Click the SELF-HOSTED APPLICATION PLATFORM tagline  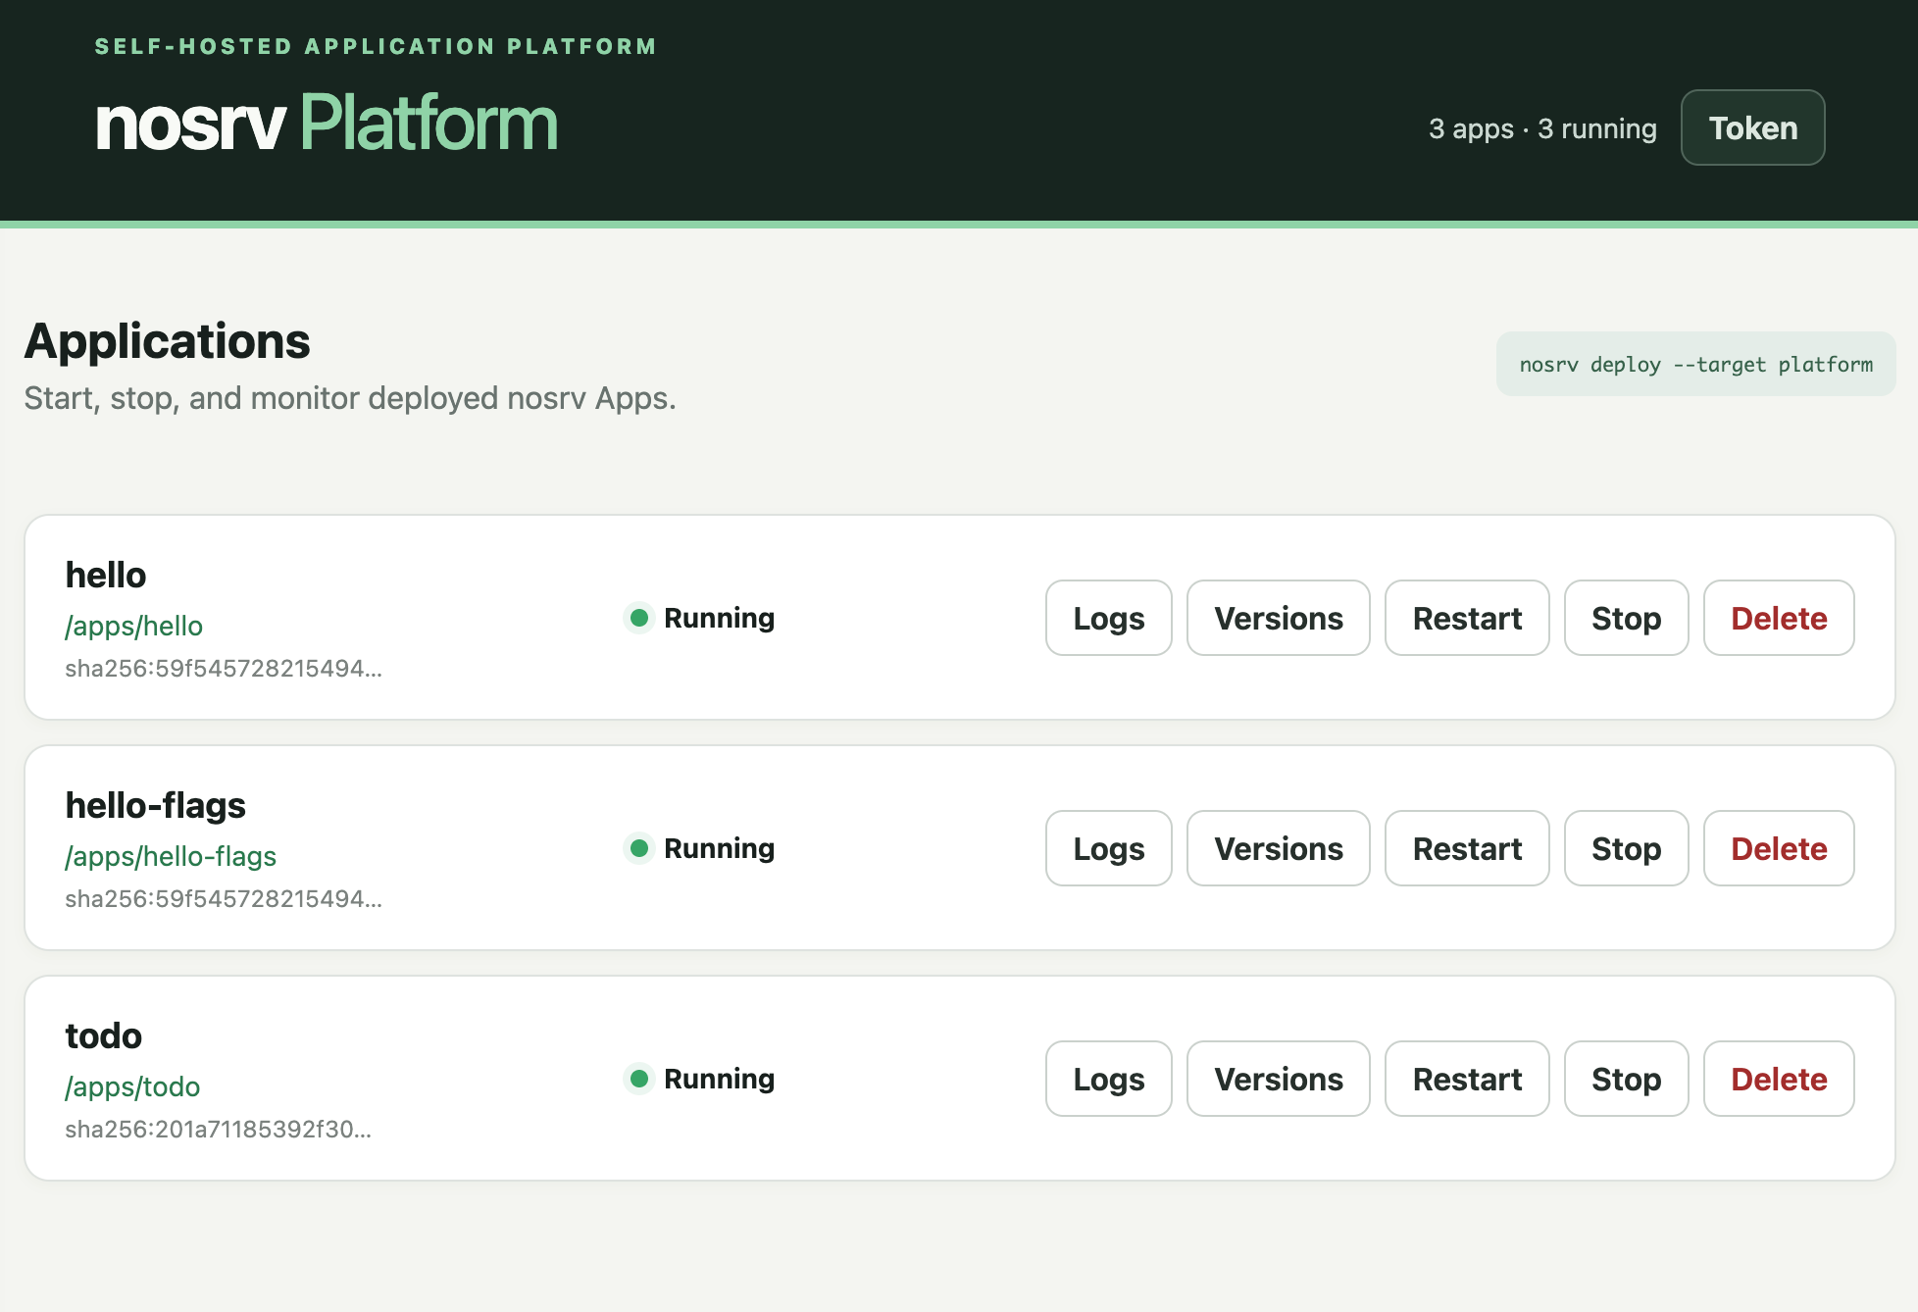click(376, 46)
